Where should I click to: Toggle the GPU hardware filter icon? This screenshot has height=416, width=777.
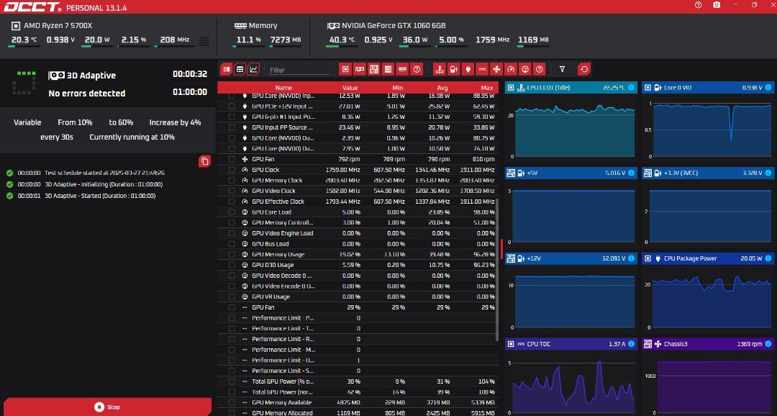(360, 69)
